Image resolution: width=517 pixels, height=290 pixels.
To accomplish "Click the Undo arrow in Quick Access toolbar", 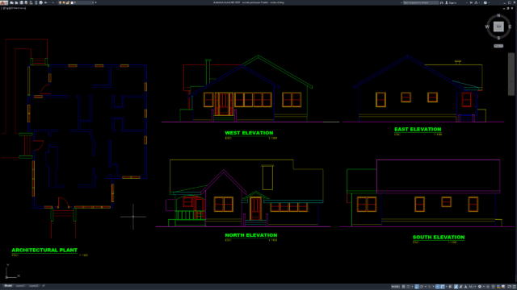I will click(46, 2).
